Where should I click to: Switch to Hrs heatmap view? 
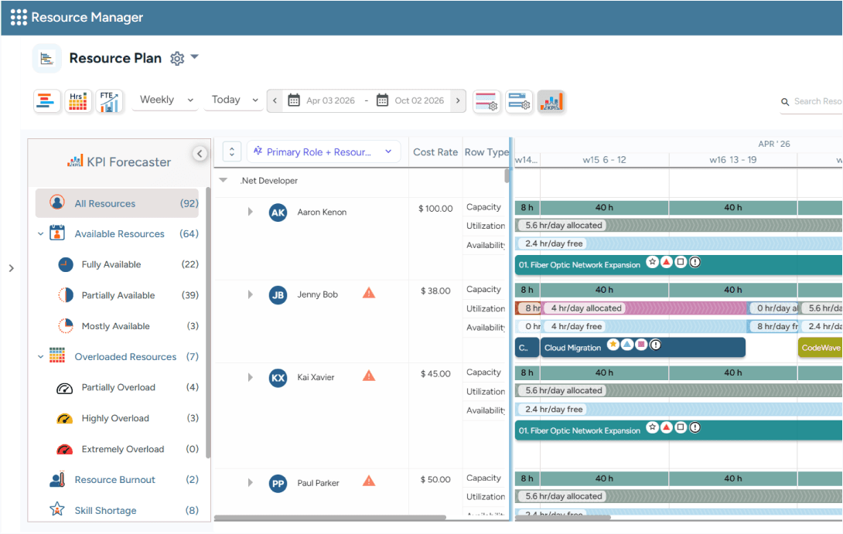(x=78, y=100)
